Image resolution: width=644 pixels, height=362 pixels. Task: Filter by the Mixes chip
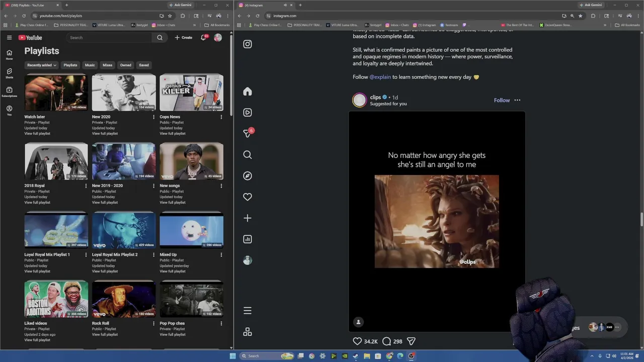[x=107, y=65]
